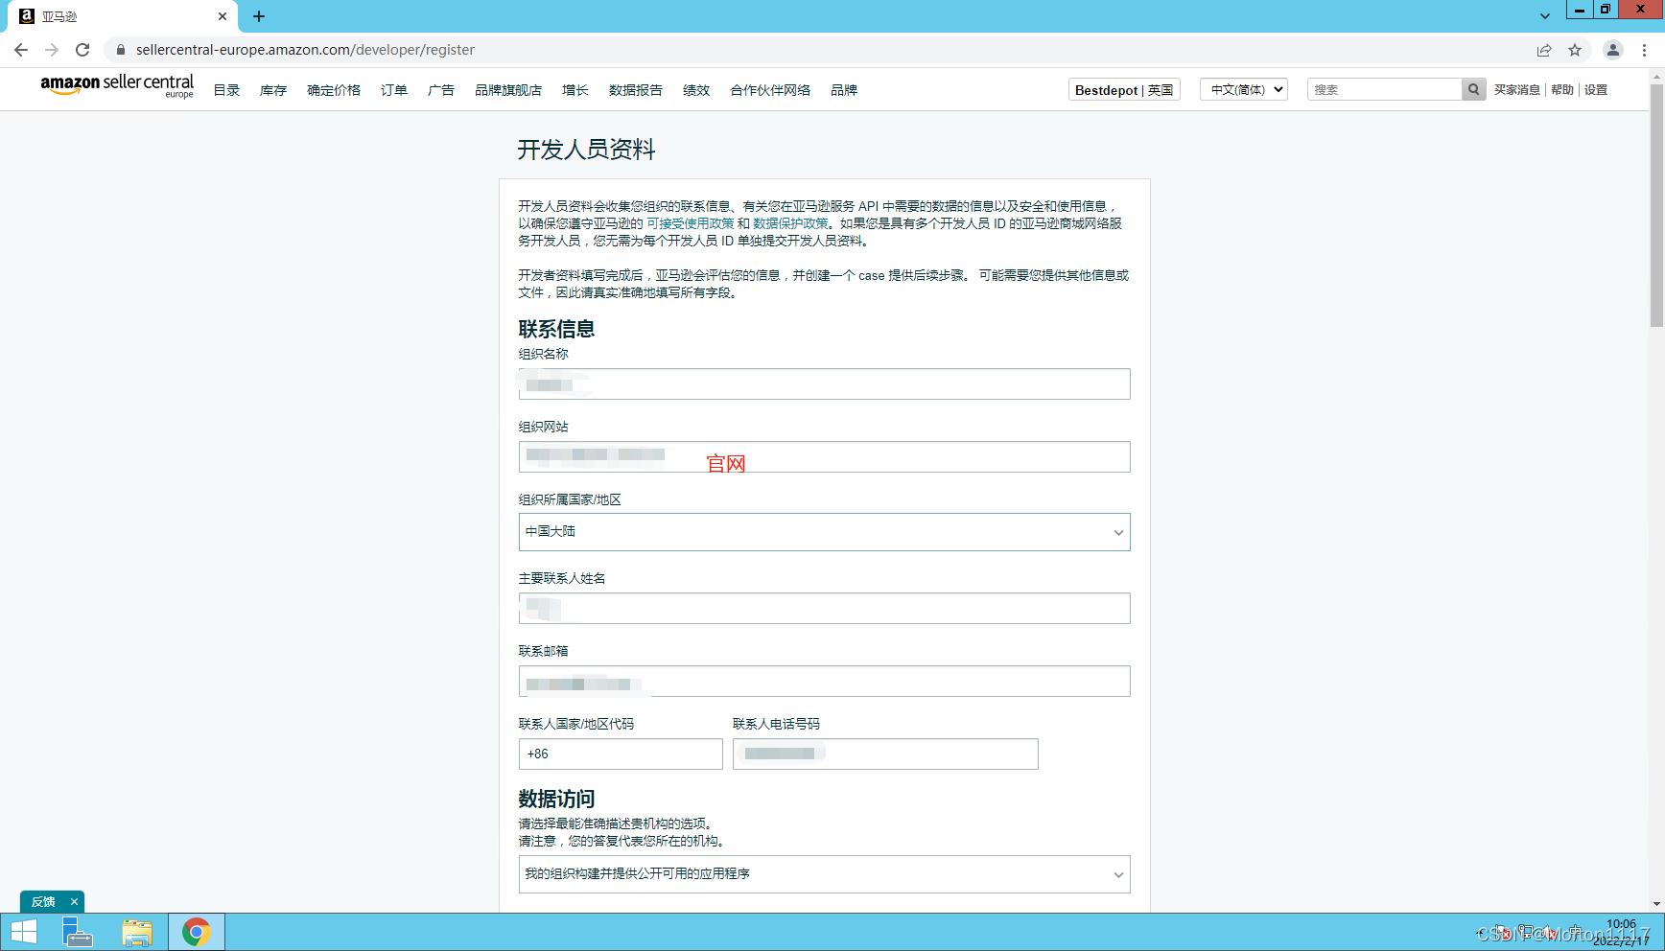The image size is (1665, 951).
Task: Click the browser back arrow
Action: [21, 50]
